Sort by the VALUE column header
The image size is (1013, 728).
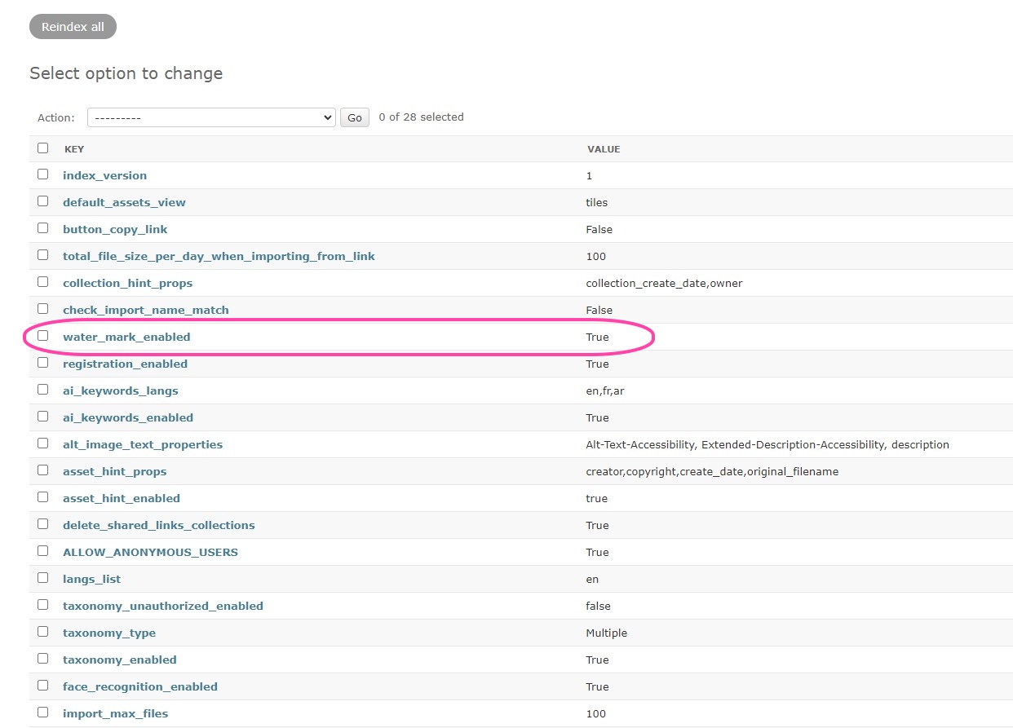click(x=604, y=149)
